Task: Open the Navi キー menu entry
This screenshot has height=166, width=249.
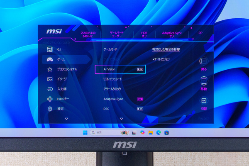Action: (63, 99)
